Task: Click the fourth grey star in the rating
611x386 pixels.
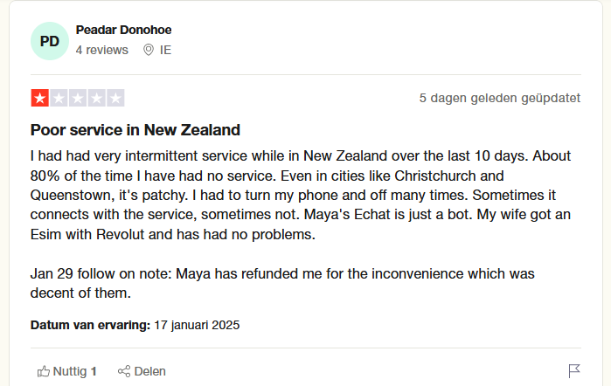Action: click(96, 98)
